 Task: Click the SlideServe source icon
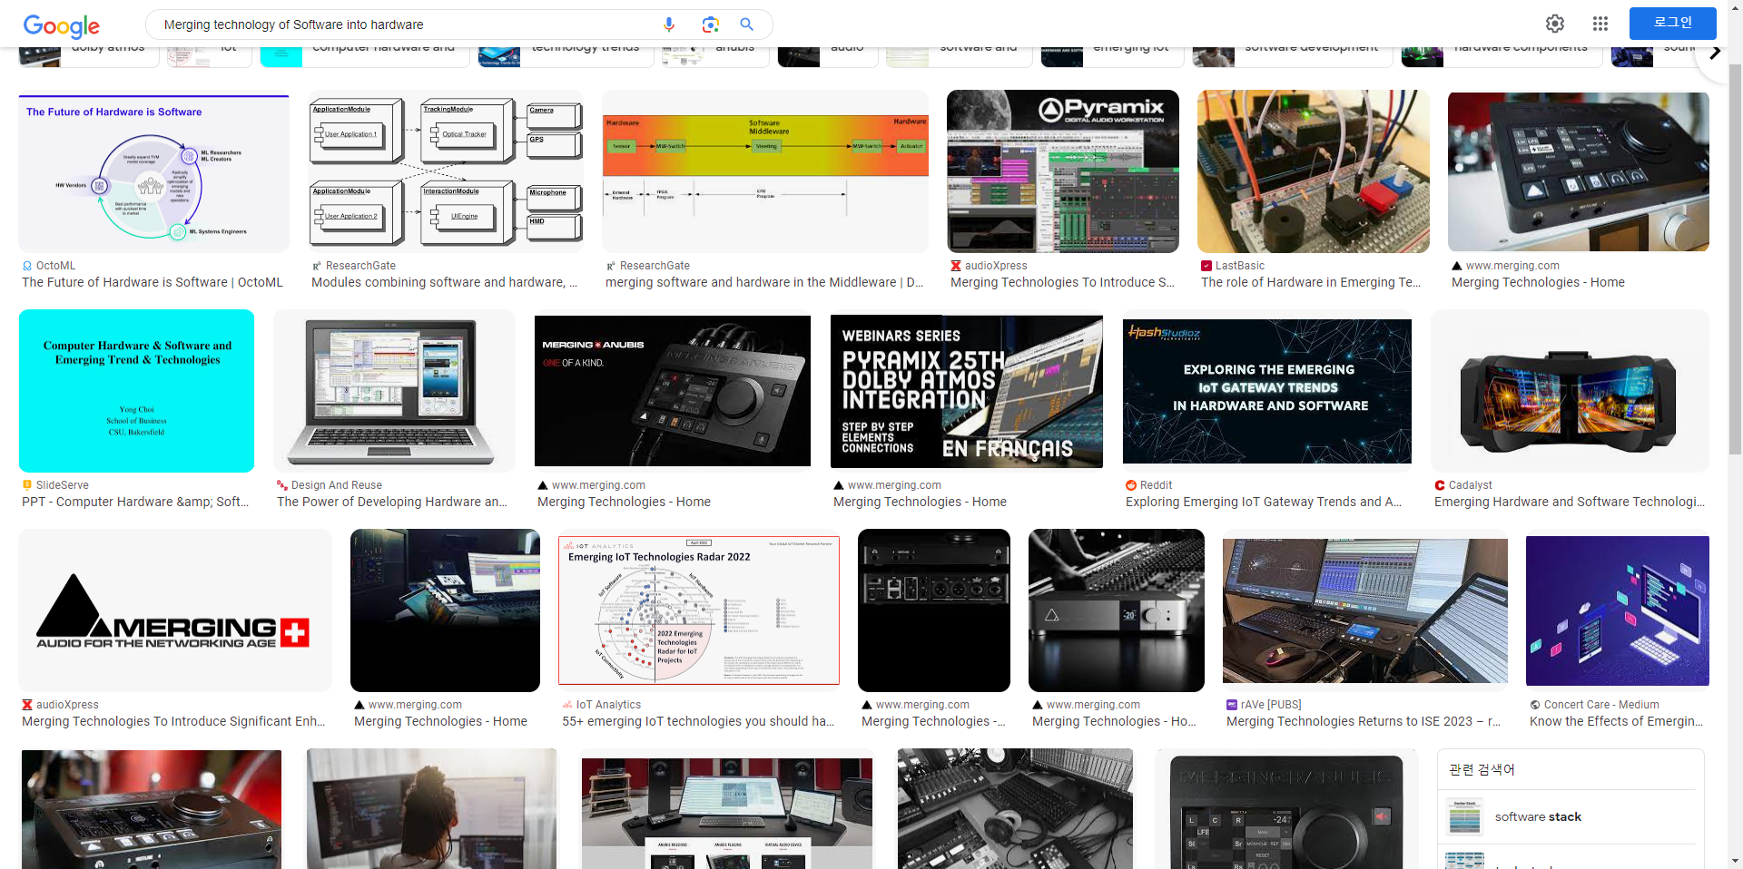(27, 485)
